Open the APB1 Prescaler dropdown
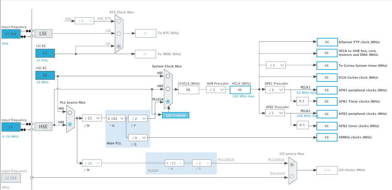 pos(275,90)
